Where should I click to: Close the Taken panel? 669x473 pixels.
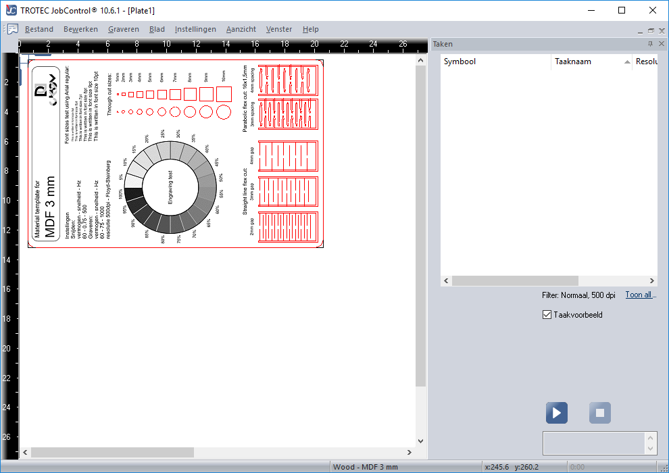point(662,43)
